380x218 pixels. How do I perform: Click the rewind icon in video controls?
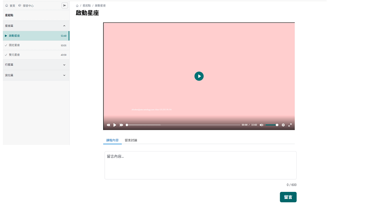(x=108, y=125)
